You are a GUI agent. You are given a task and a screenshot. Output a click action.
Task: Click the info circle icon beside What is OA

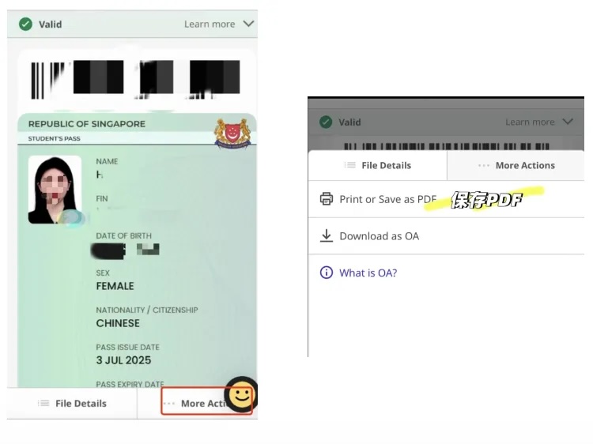[x=327, y=273]
